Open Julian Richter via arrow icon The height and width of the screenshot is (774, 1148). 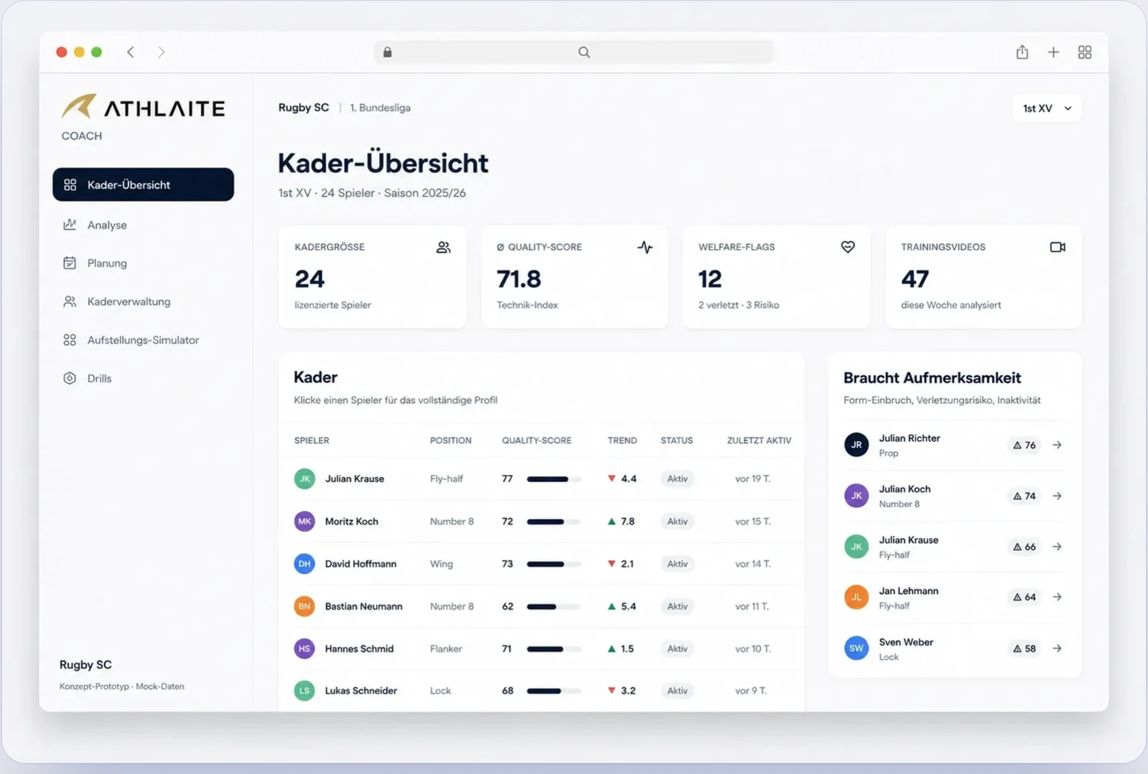point(1057,445)
